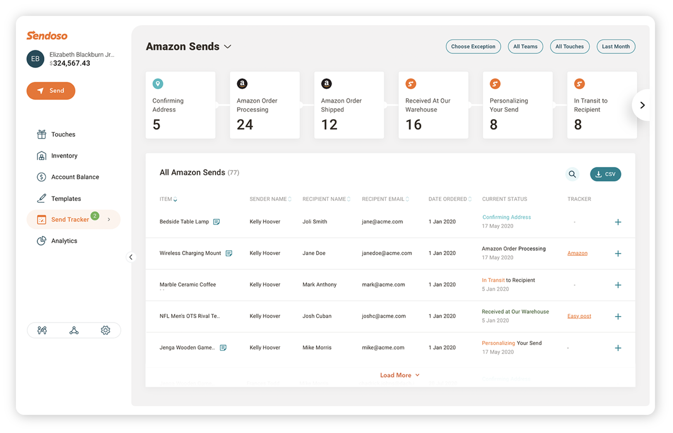Open the Last Month date filter
Image resolution: width=673 pixels, height=433 pixels.
(x=615, y=46)
